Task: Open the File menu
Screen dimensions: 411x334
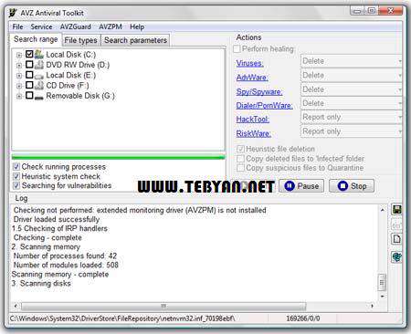Action: [x=17, y=26]
